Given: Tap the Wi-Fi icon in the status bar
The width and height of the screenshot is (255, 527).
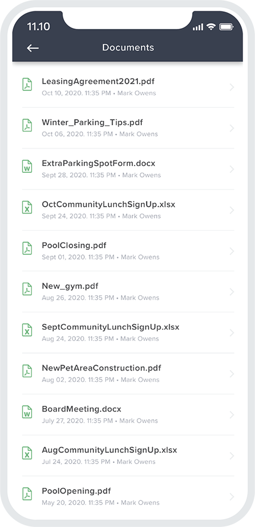Looking at the screenshot, I should (211, 27).
